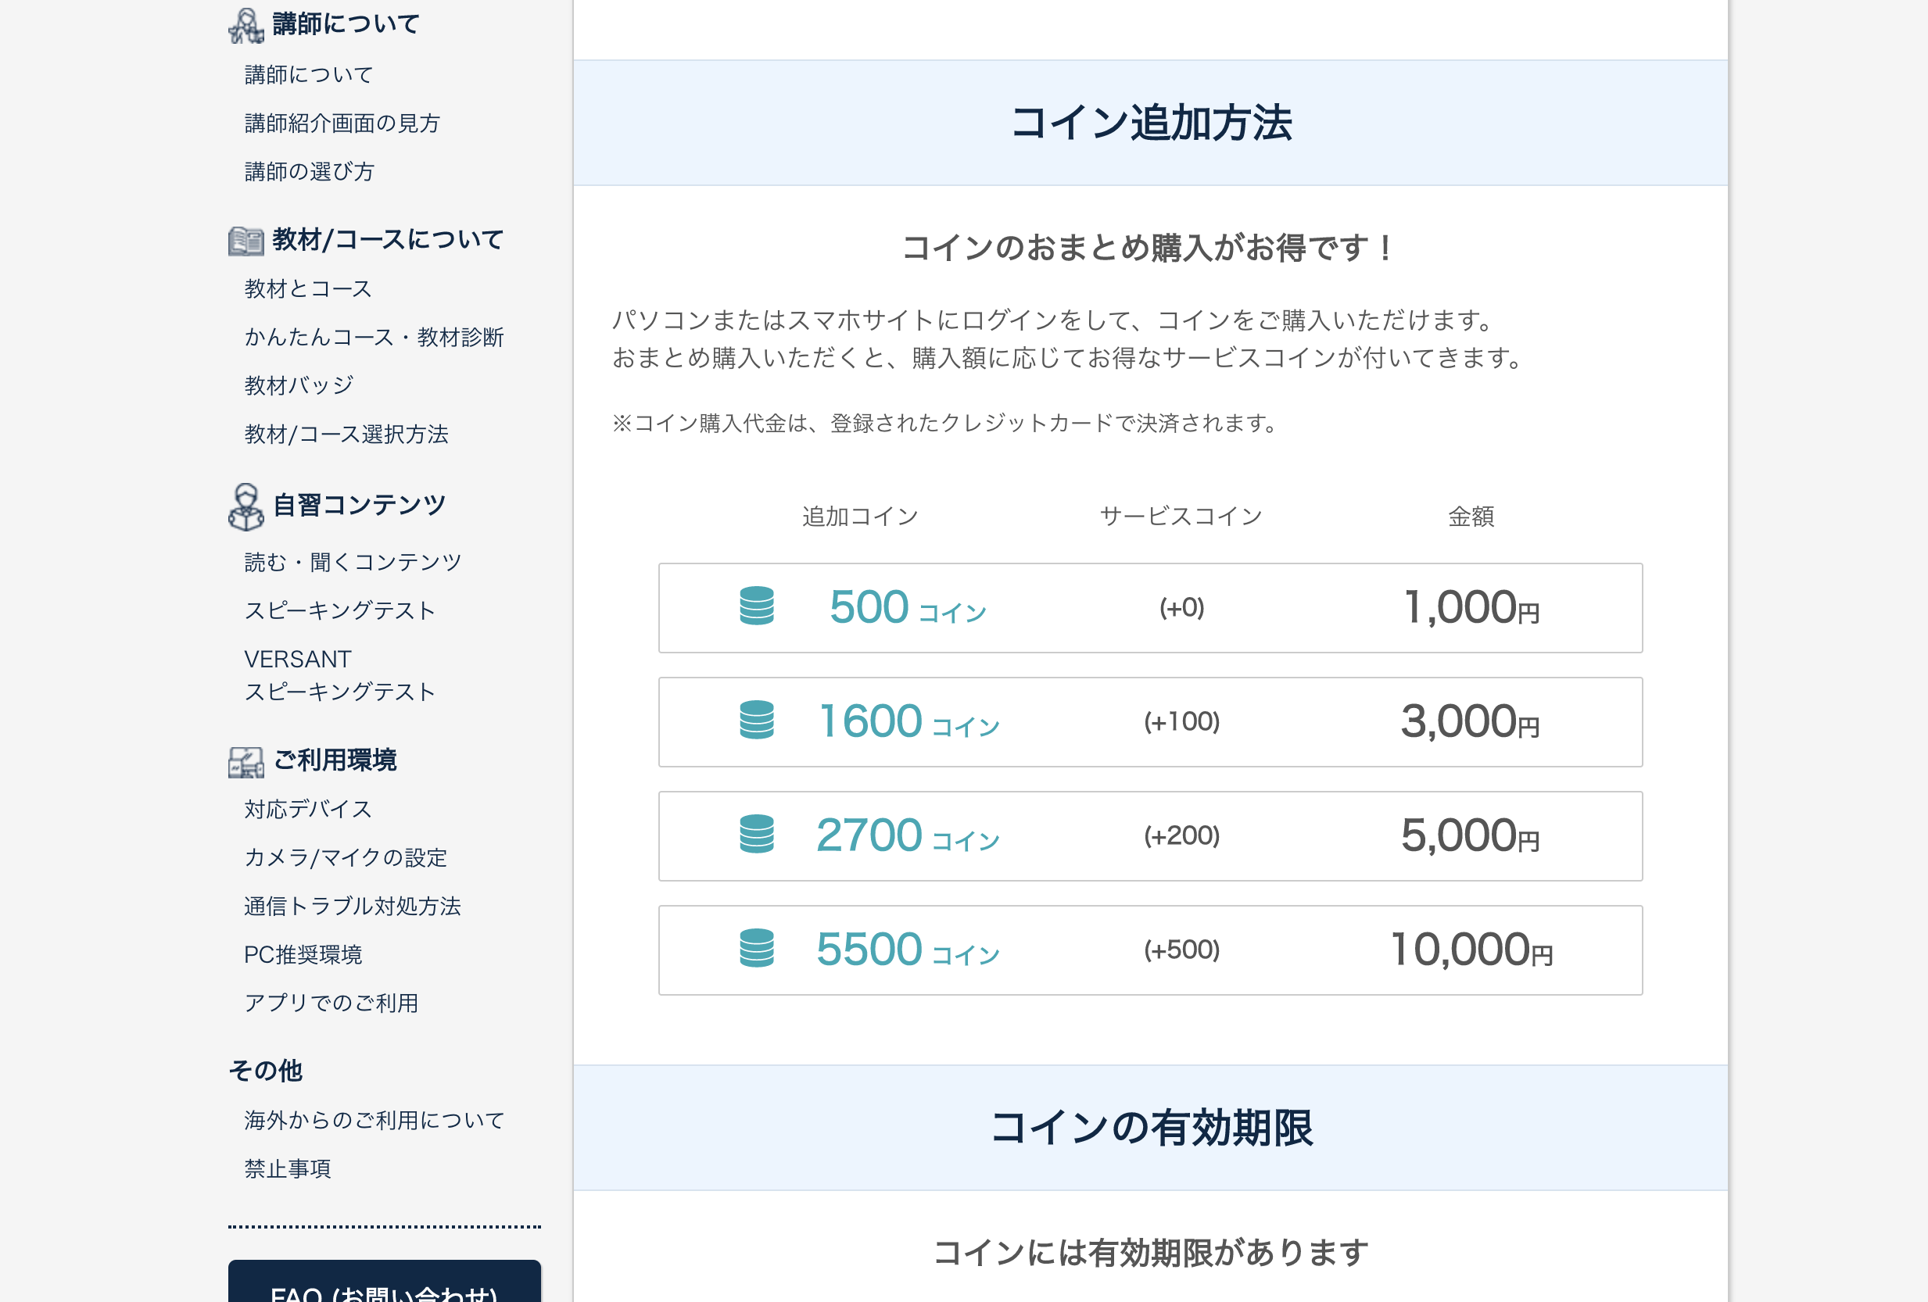The height and width of the screenshot is (1302, 1928).
Task: Click the 追加コイン column header
Action: tap(860, 517)
